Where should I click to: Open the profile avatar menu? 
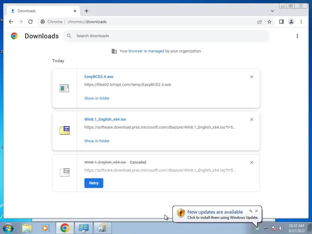pyautogui.click(x=291, y=22)
